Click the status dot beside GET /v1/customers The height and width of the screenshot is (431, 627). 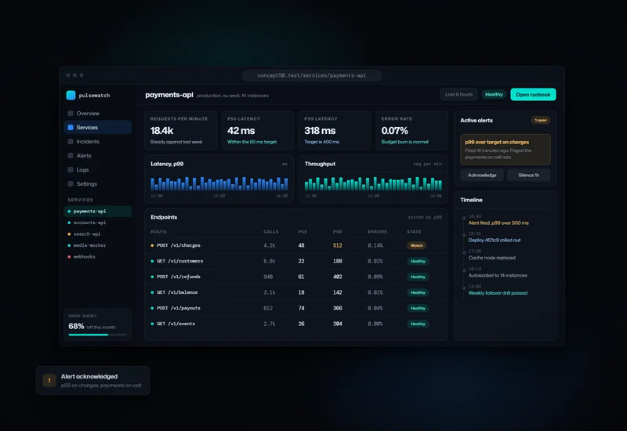(152, 261)
